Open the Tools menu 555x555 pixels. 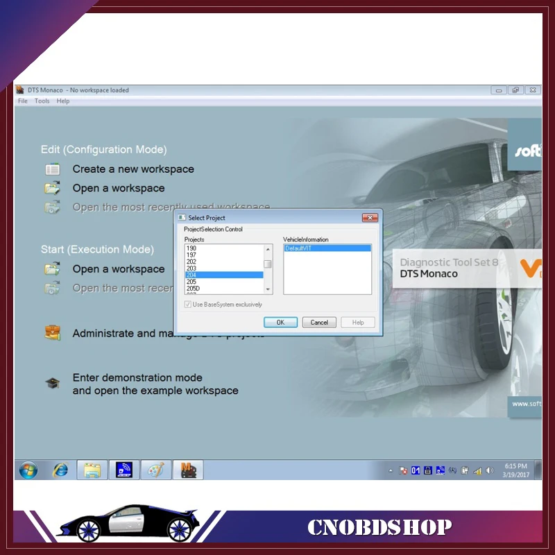pos(42,101)
